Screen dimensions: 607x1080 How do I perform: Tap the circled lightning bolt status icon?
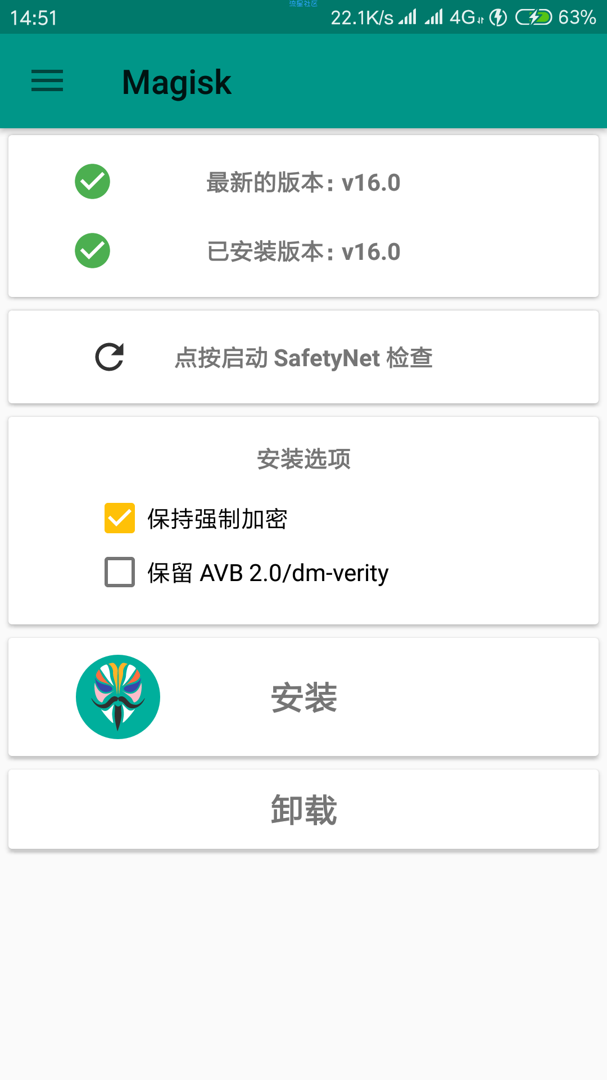click(499, 17)
